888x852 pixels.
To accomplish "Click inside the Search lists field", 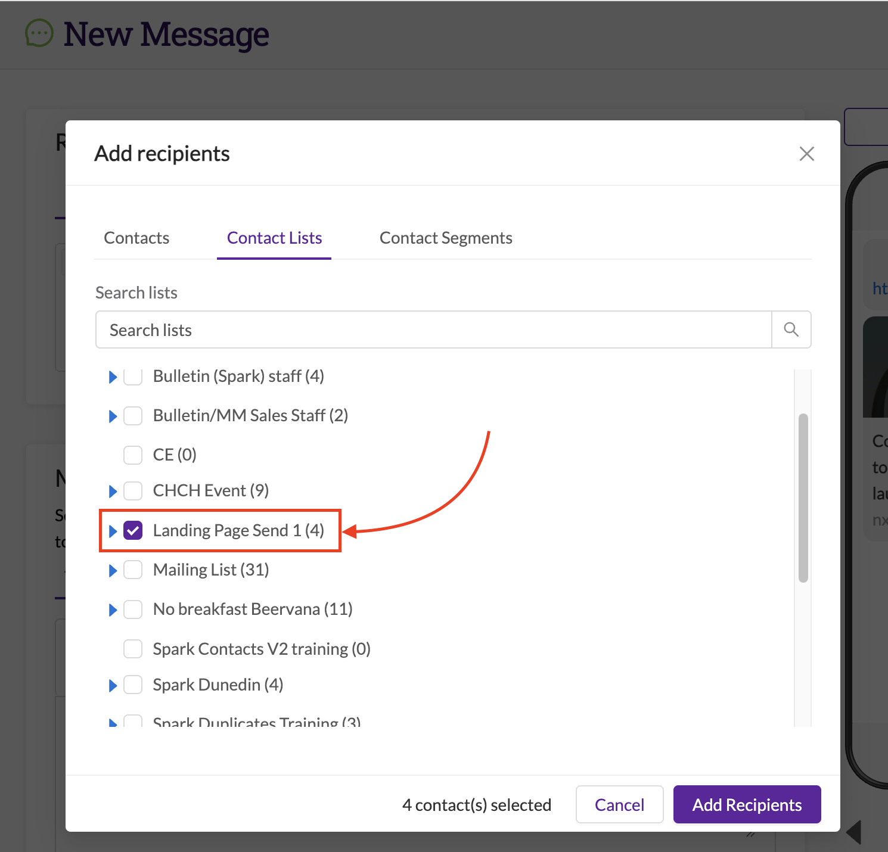I will click(417, 329).
